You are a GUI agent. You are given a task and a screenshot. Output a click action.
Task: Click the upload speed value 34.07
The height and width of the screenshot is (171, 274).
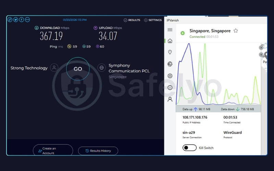click(x=108, y=36)
